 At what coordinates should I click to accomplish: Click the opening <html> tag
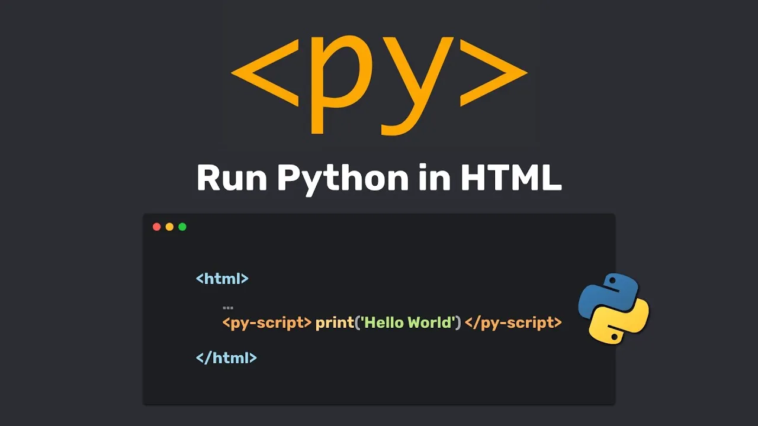point(222,278)
